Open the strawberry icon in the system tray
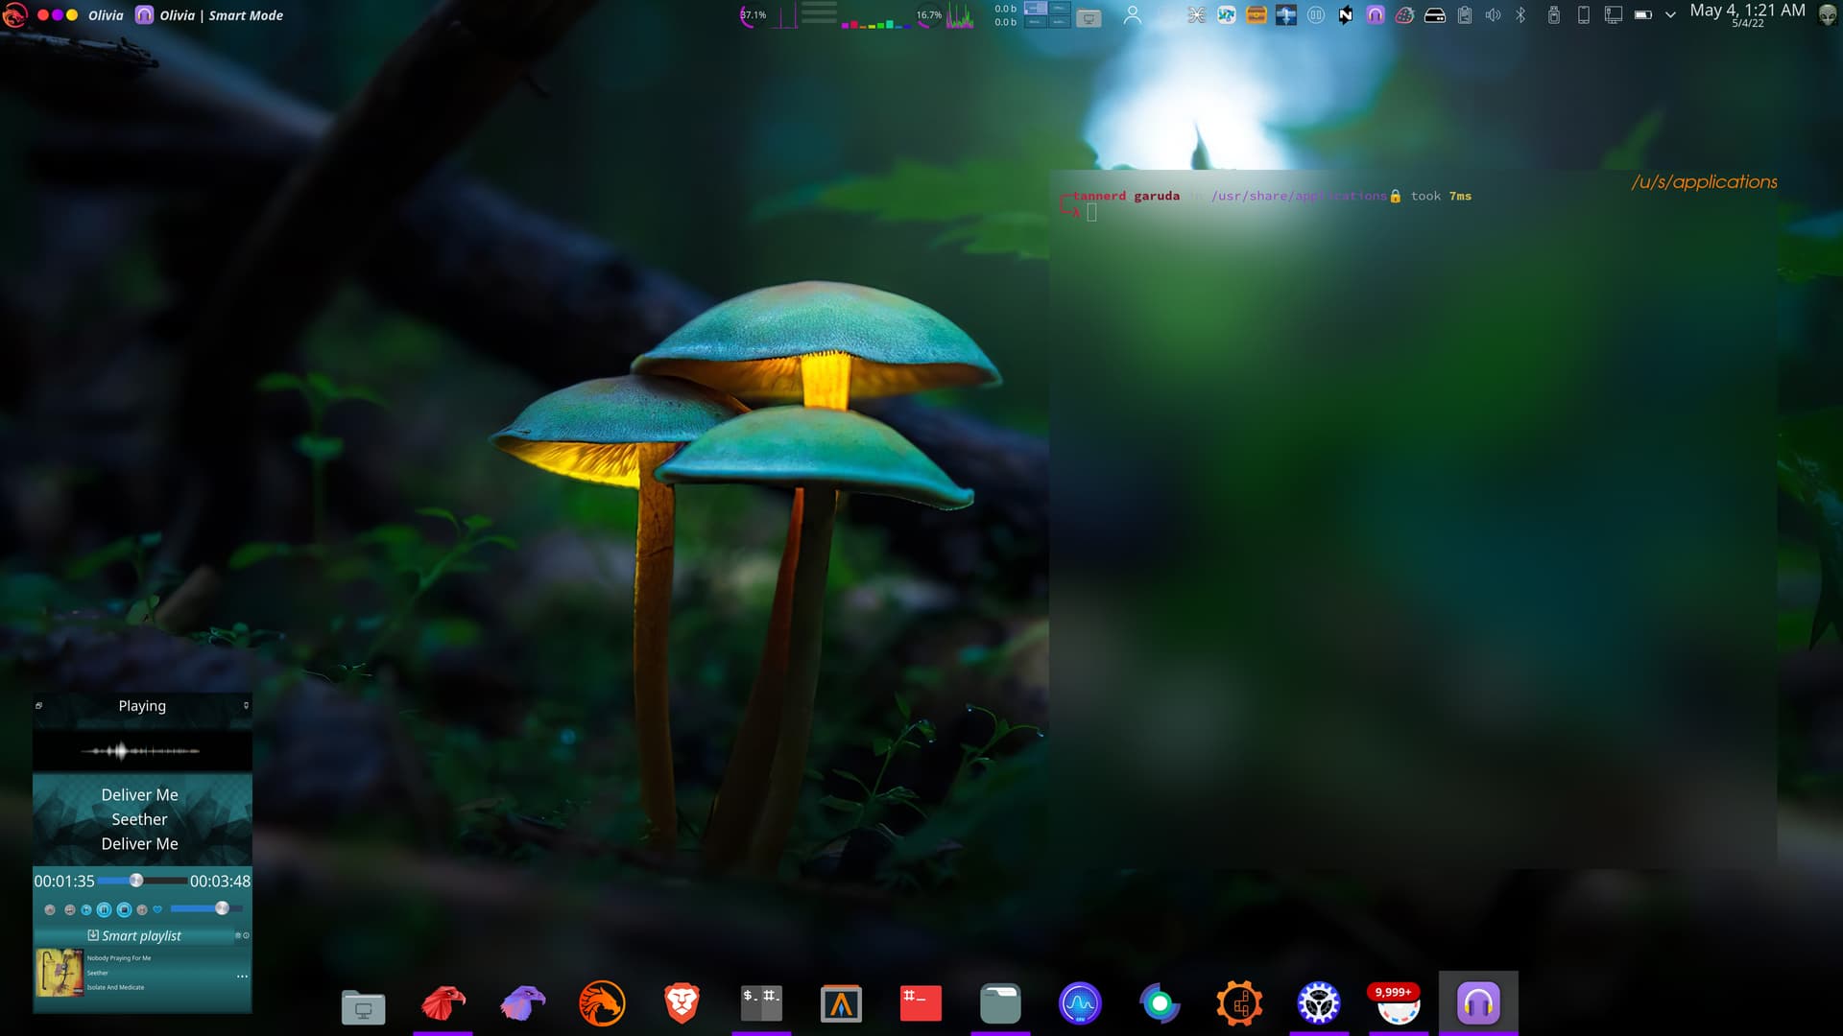The image size is (1843, 1036). (x=1404, y=15)
